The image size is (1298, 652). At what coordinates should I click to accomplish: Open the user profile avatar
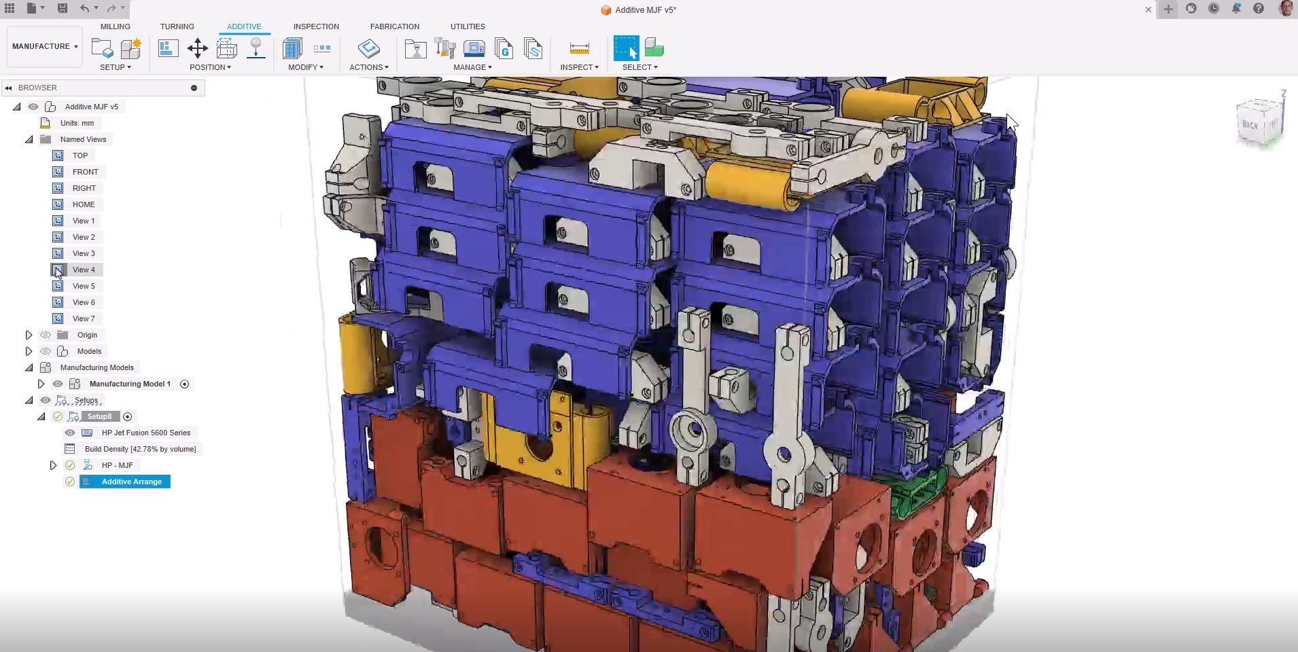click(x=1286, y=9)
